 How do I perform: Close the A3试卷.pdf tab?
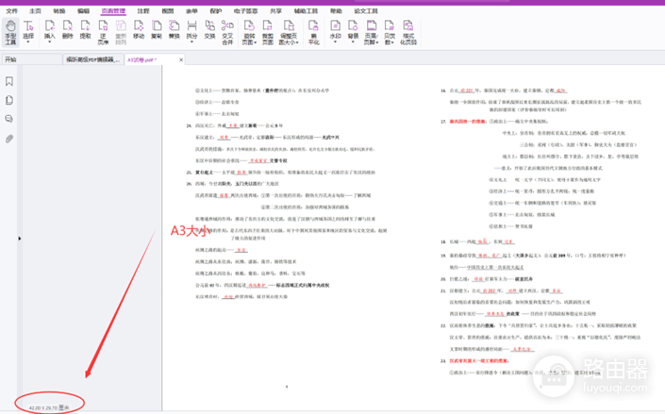point(181,59)
